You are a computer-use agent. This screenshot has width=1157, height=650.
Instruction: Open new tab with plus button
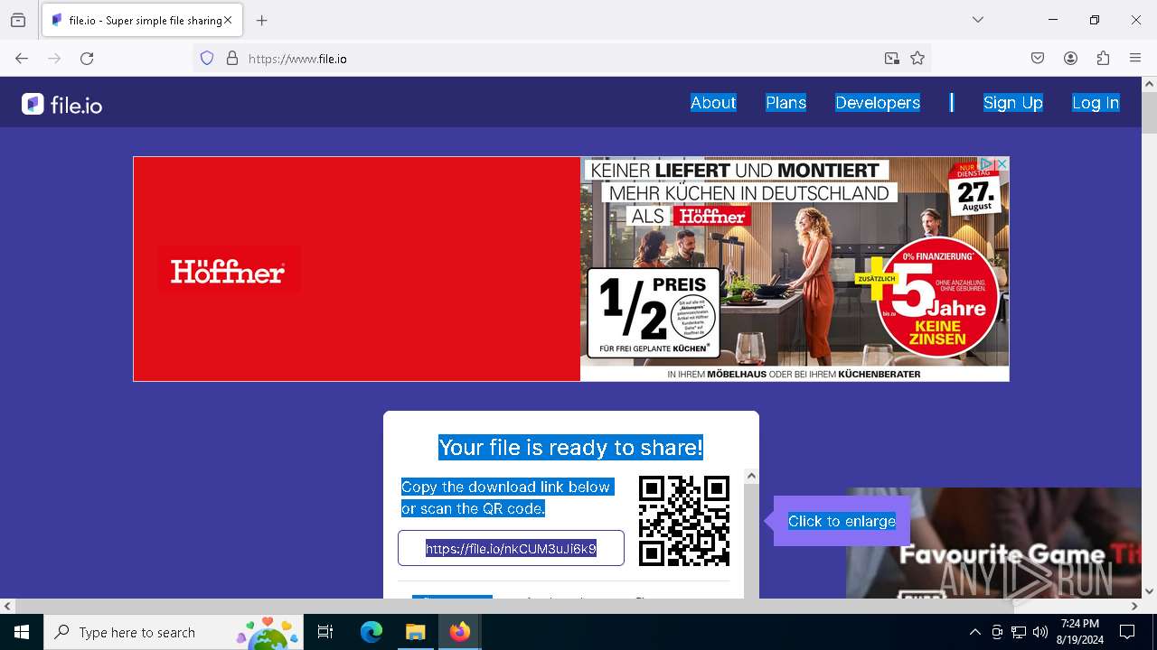262,20
